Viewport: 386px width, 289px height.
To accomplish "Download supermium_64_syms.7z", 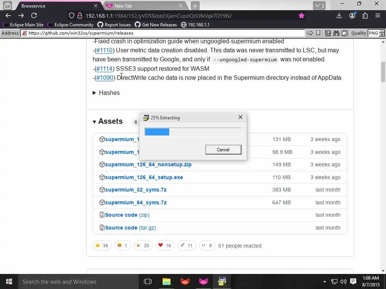I will [x=136, y=202].
